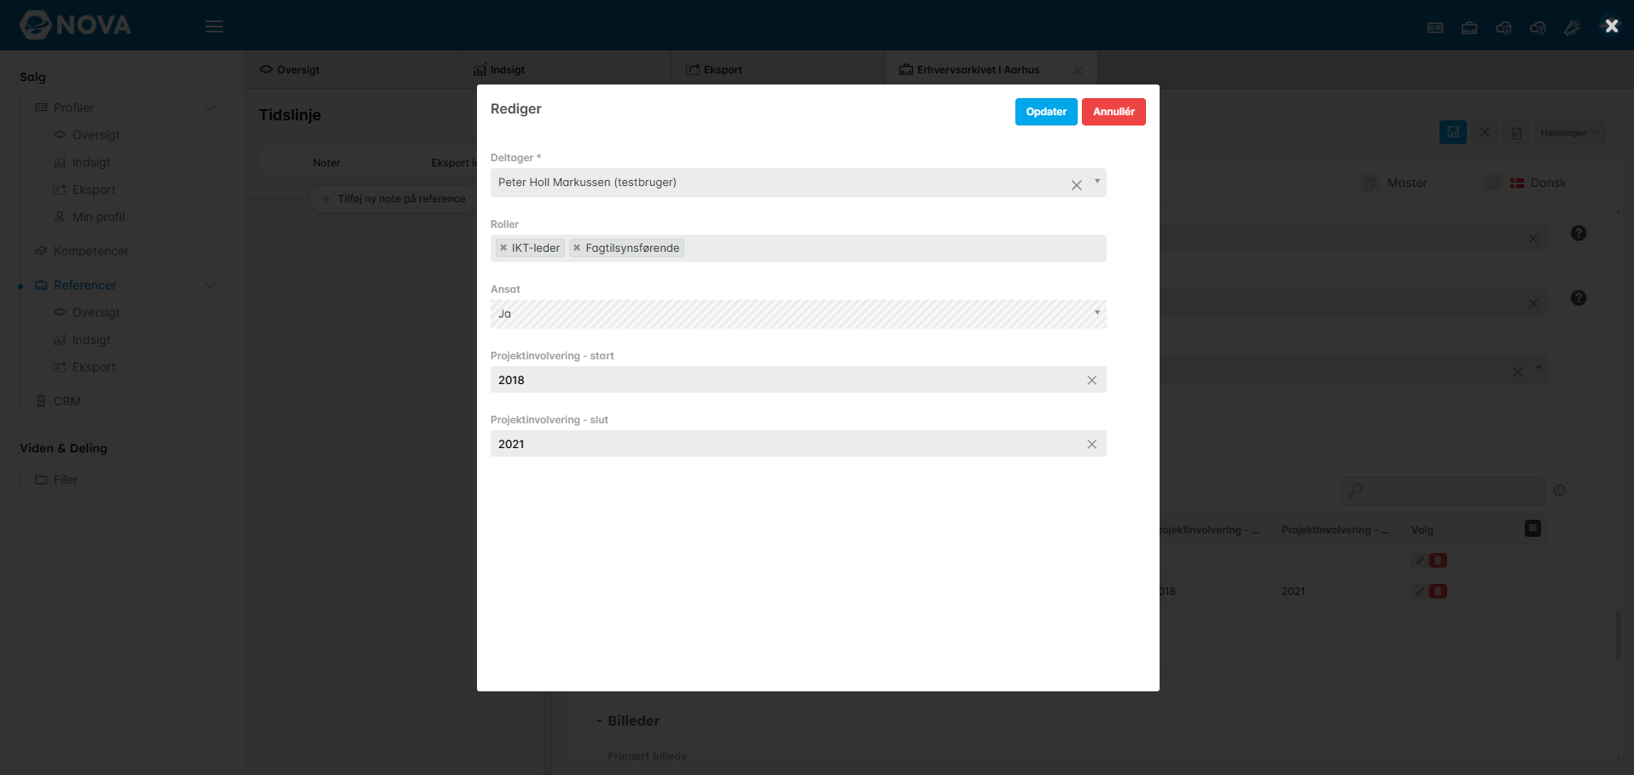Open the briefcase icon in top bar

coord(1469,27)
